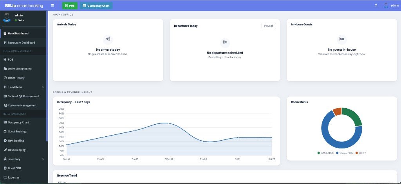Click the Food Items utensils icon

(x=5, y=87)
